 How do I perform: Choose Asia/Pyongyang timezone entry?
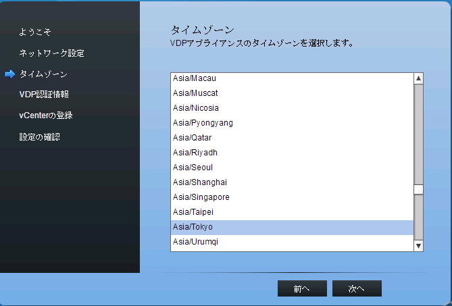[x=292, y=123]
